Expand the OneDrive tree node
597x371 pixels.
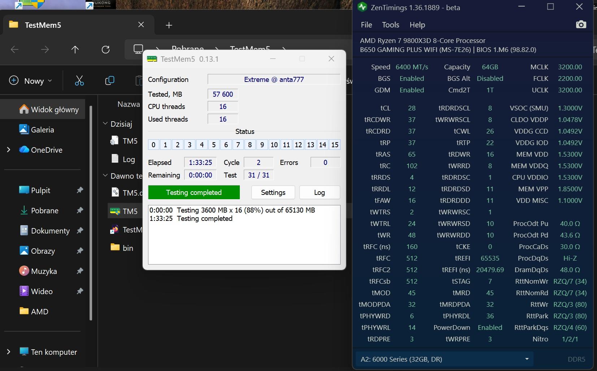coord(9,150)
